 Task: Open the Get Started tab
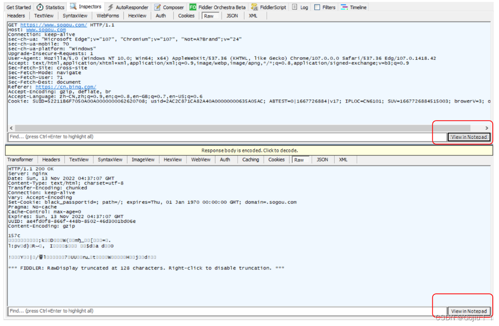(x=18, y=7)
